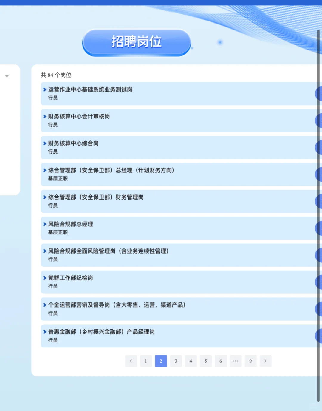Viewport: 322px width, 411px height.
Task: Select page 1 in pagination
Action: pyautogui.click(x=146, y=361)
